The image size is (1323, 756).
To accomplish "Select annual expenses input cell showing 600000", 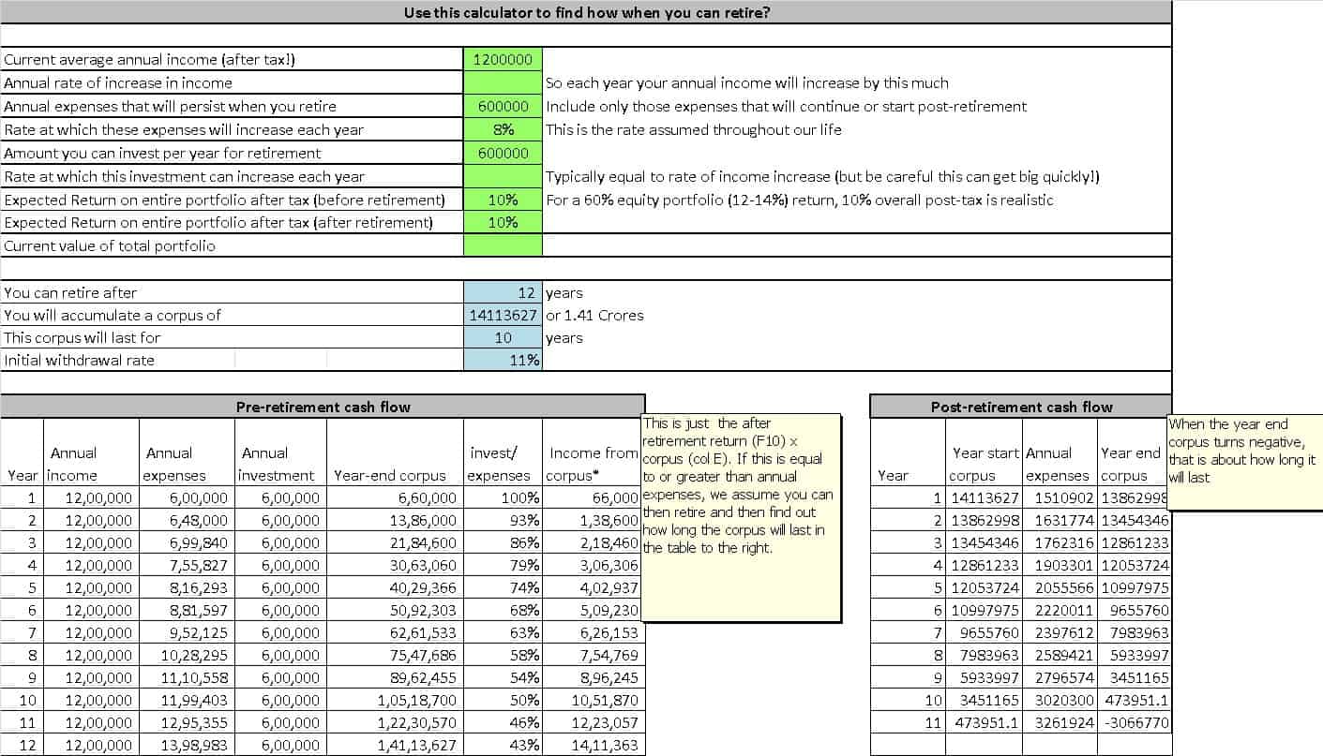I will click(x=503, y=106).
